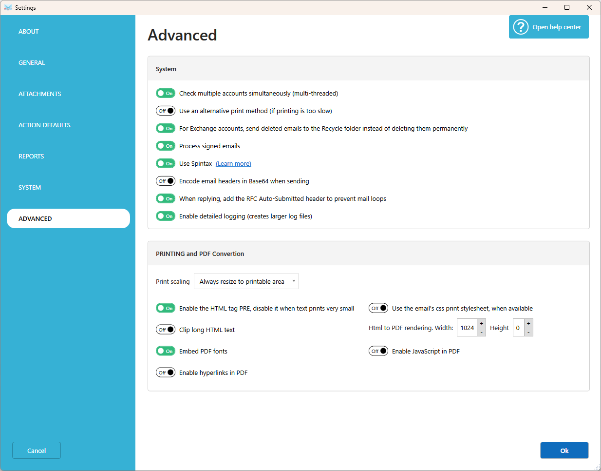Viewport: 601px width, 471px height.
Task: Toggle Enable JavaScript in PDF
Action: pos(378,351)
